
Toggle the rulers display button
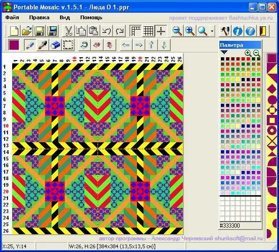(136, 31)
